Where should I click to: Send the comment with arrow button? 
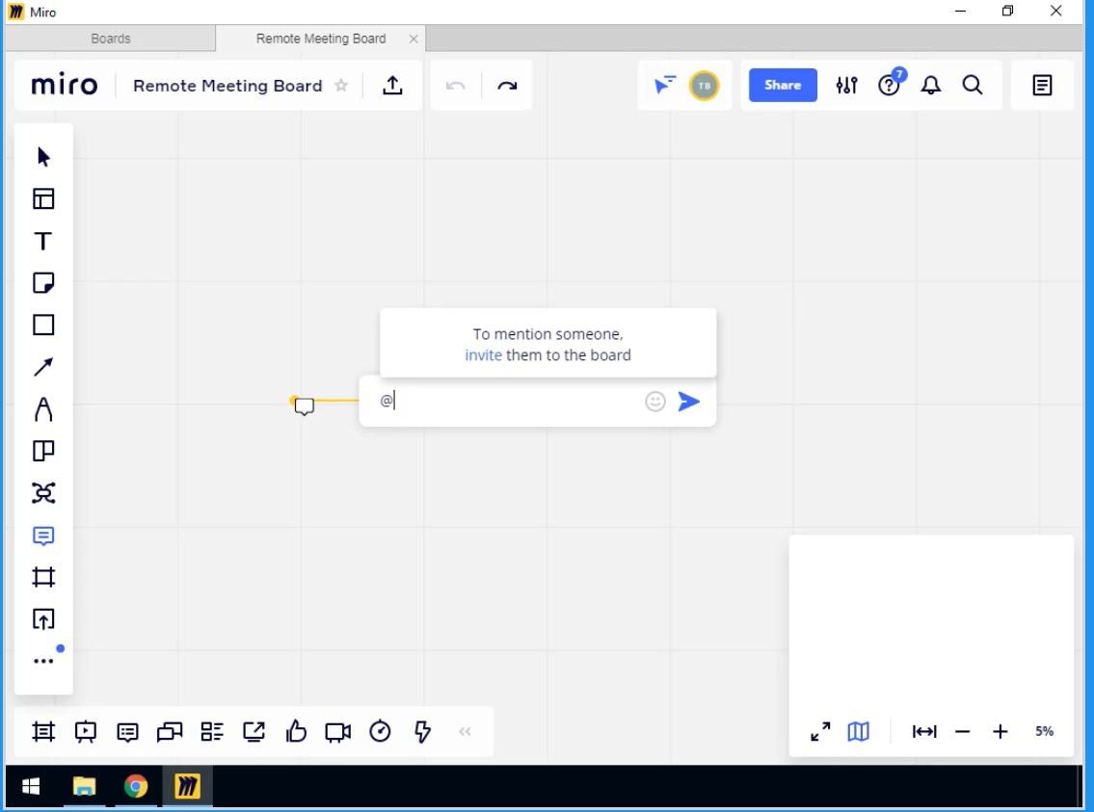pos(688,402)
